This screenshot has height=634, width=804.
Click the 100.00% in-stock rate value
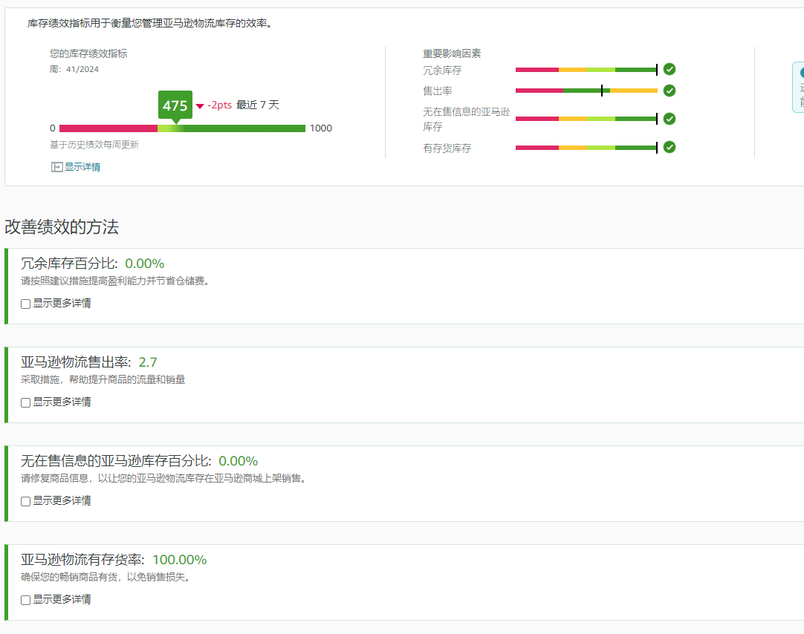(180, 561)
